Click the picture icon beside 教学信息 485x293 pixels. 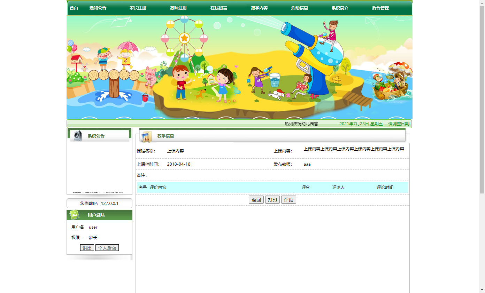(x=146, y=136)
